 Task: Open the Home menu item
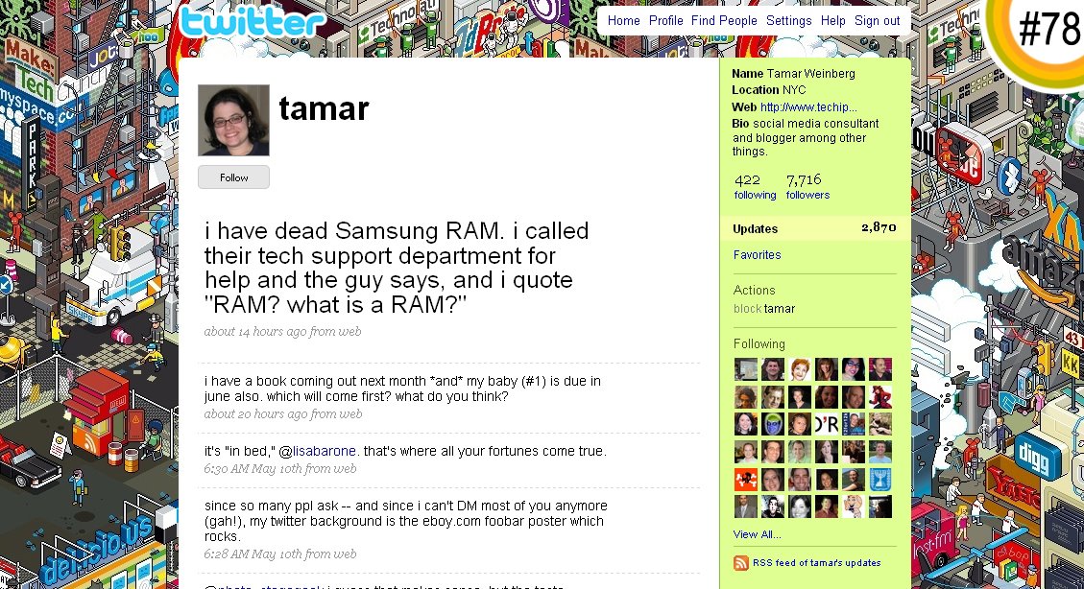623,20
